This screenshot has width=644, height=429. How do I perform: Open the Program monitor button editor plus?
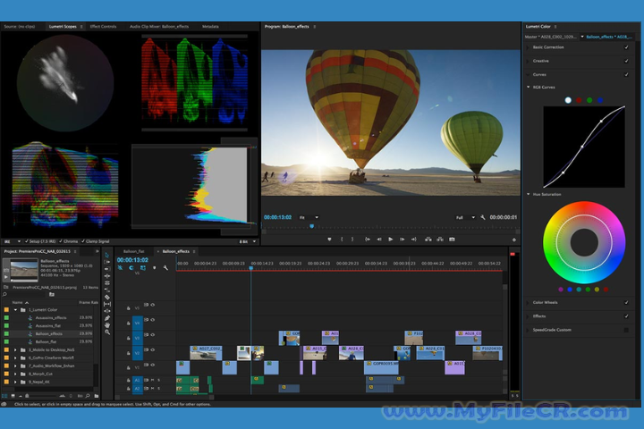click(513, 240)
